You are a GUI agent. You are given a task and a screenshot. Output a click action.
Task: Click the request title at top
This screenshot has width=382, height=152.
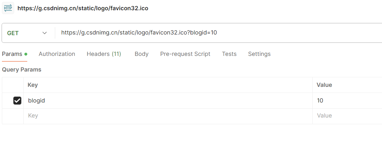pyautogui.click(x=83, y=8)
